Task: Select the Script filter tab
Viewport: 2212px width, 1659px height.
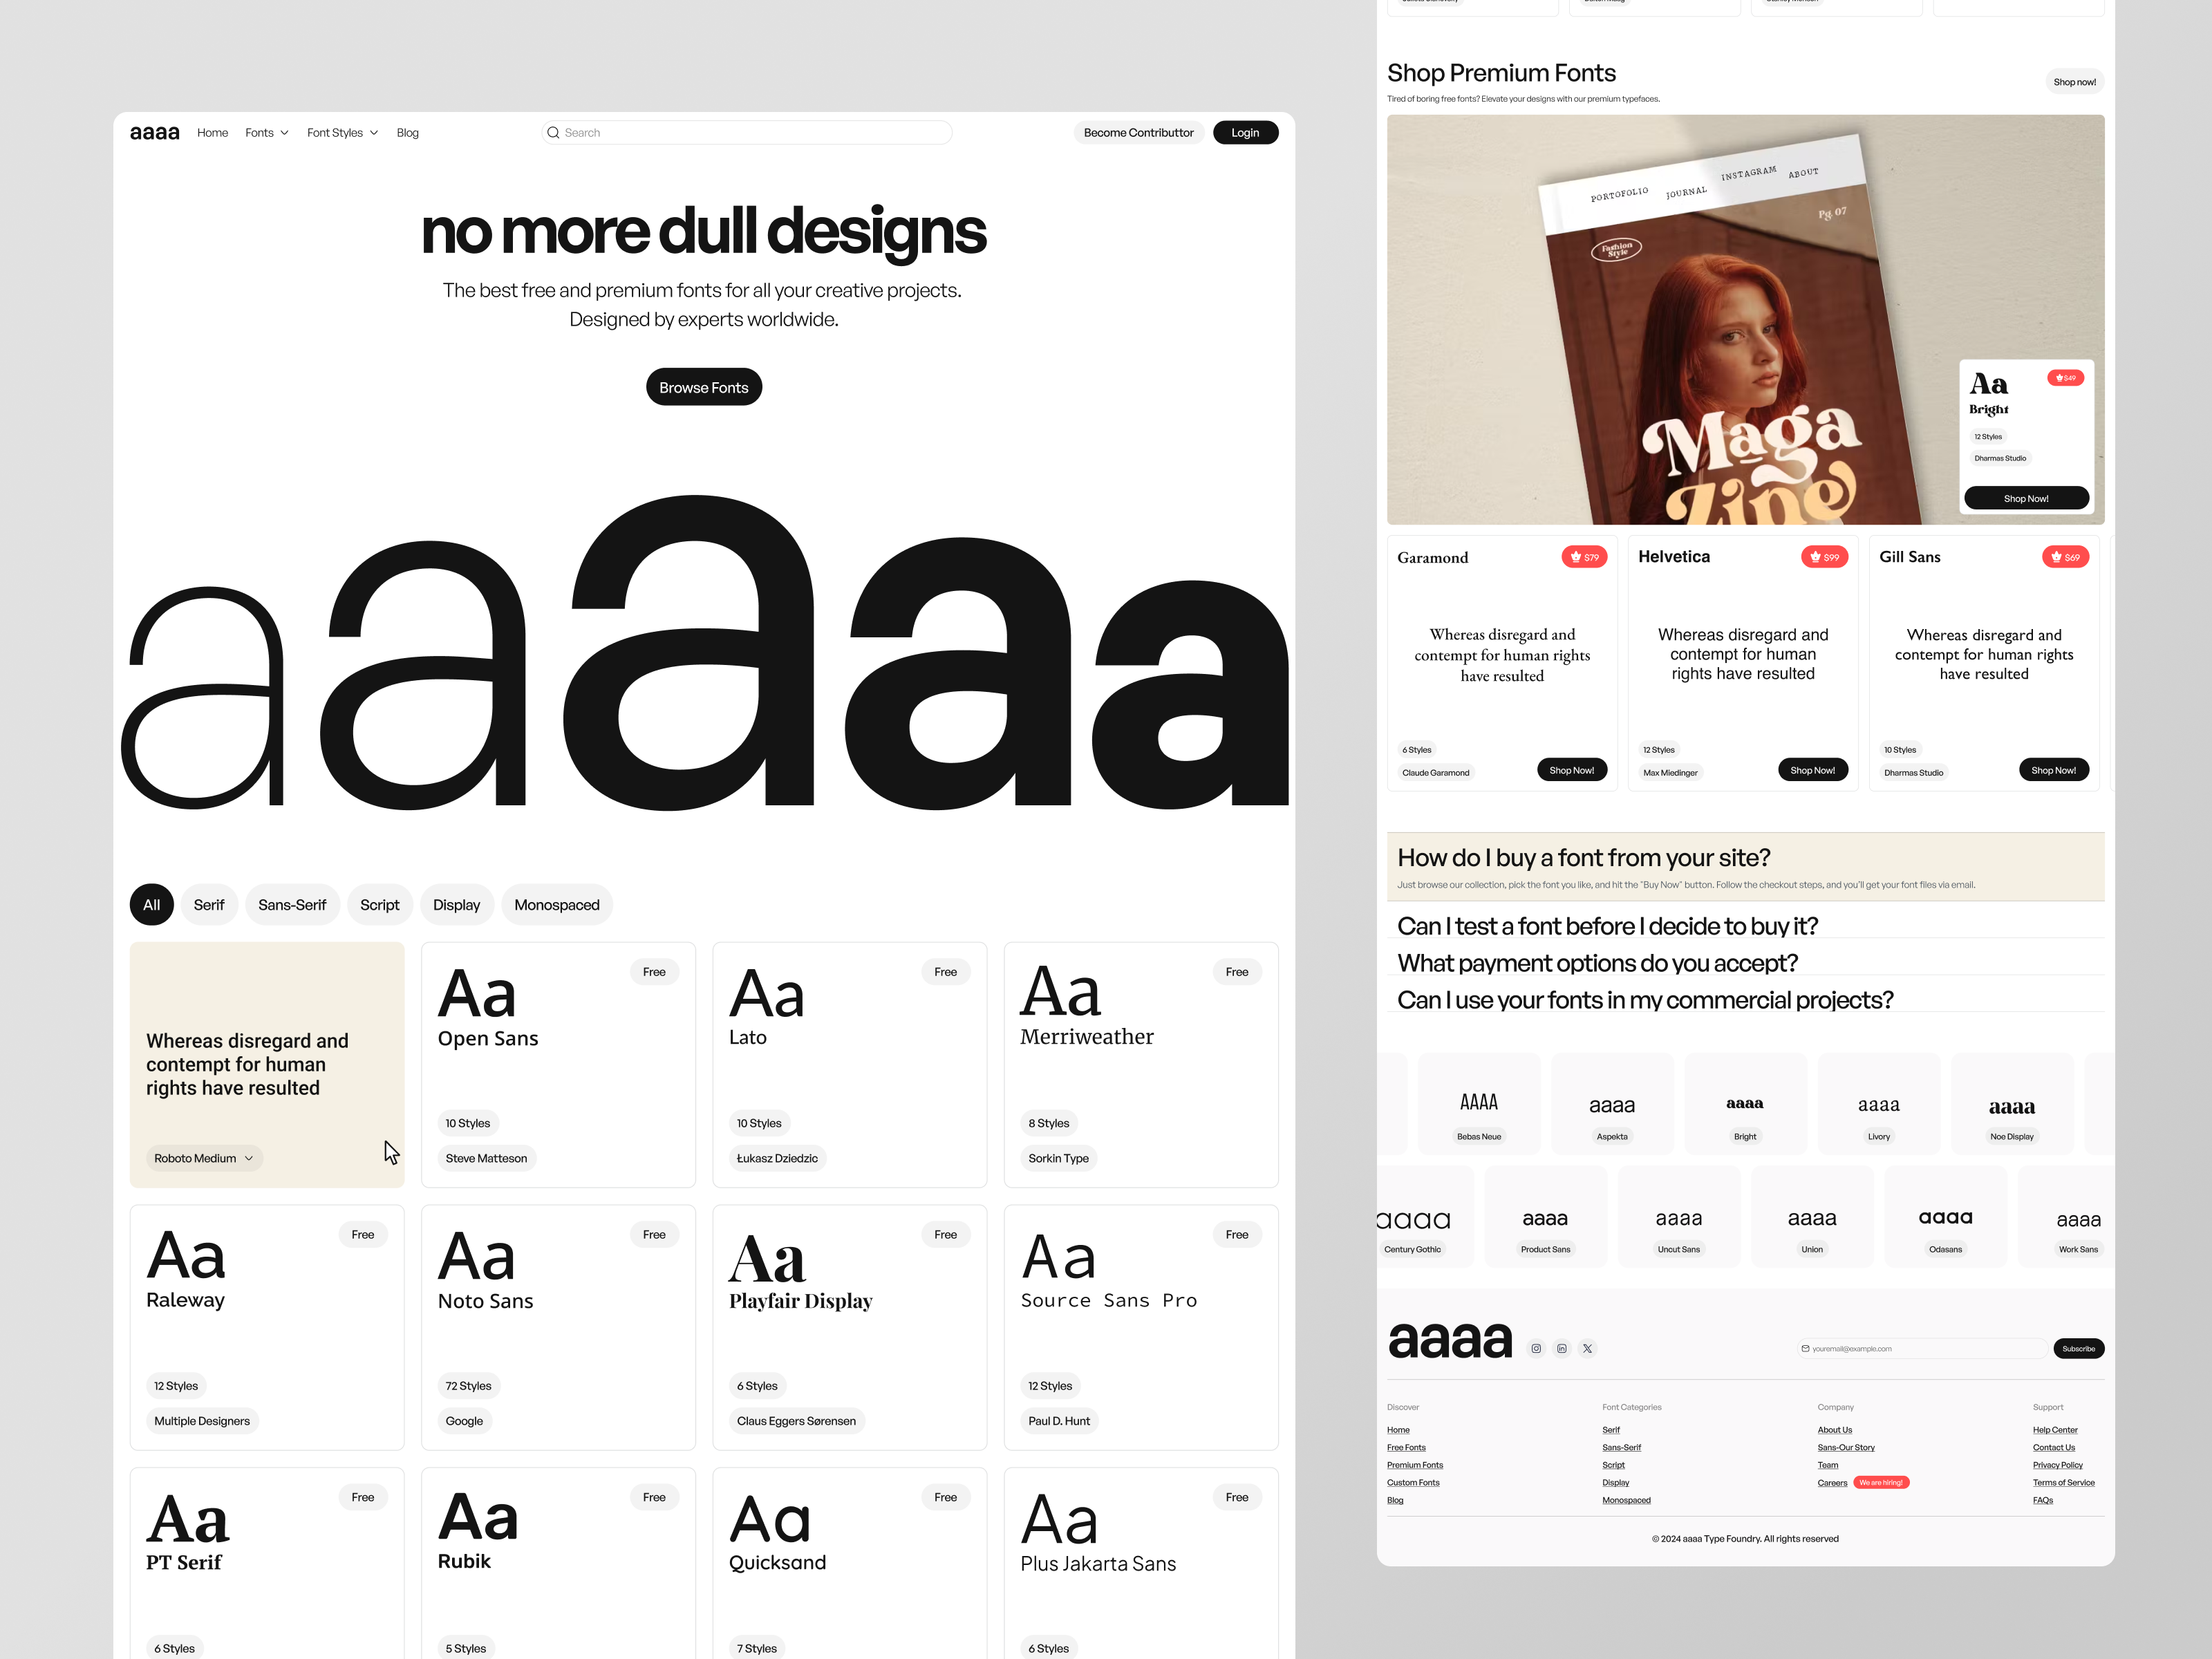Action: (378, 903)
